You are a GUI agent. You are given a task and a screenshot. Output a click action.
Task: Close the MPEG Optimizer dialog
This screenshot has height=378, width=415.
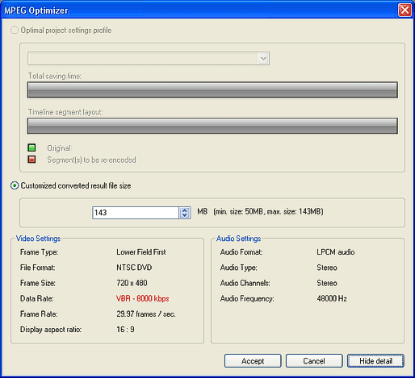tap(405, 10)
